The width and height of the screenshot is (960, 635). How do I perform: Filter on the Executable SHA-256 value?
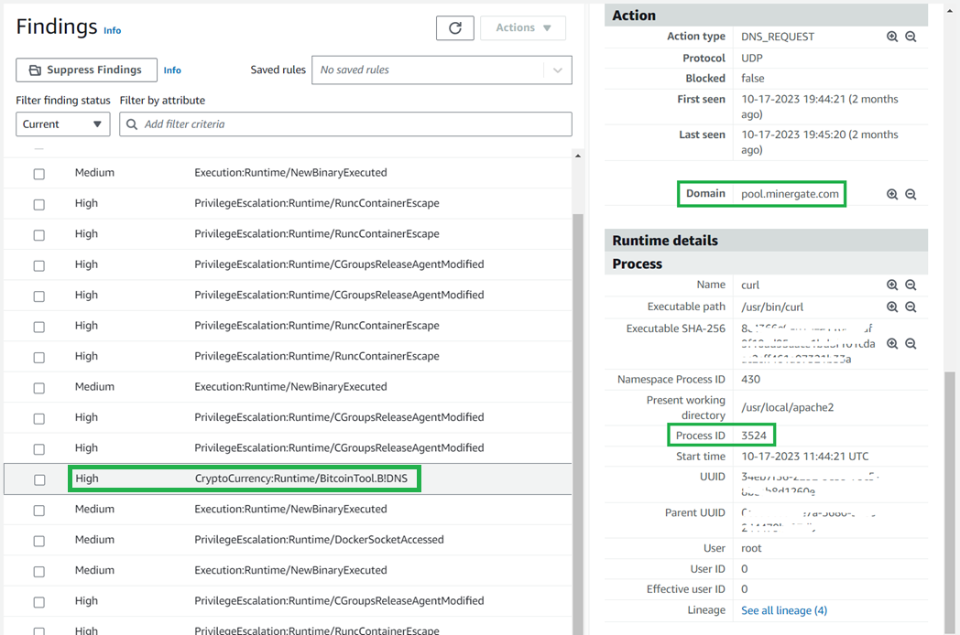click(892, 343)
